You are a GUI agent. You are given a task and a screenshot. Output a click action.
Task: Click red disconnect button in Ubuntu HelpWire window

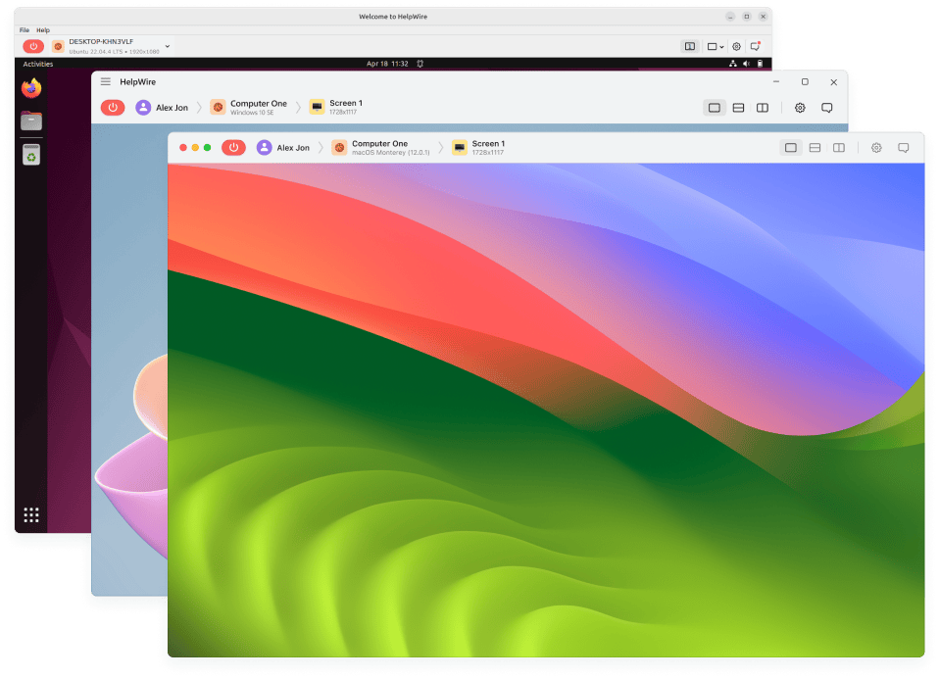click(x=33, y=46)
